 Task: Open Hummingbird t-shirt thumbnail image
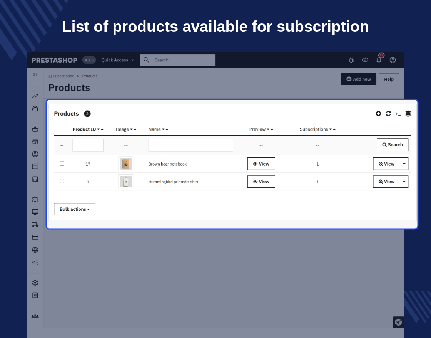pos(125,182)
